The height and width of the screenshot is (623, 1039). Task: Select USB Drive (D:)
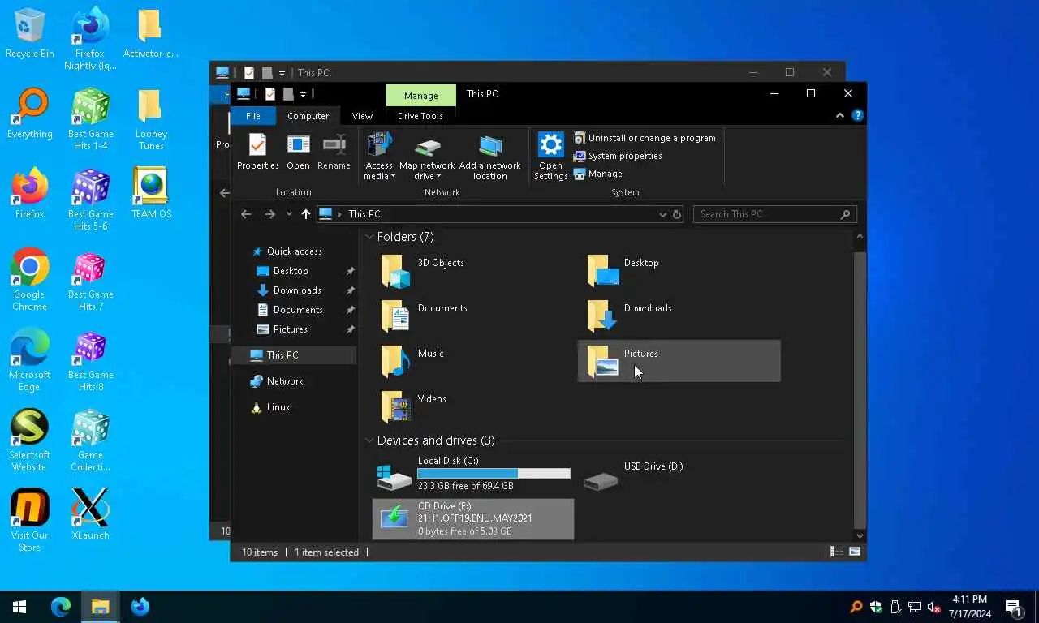tap(679, 474)
